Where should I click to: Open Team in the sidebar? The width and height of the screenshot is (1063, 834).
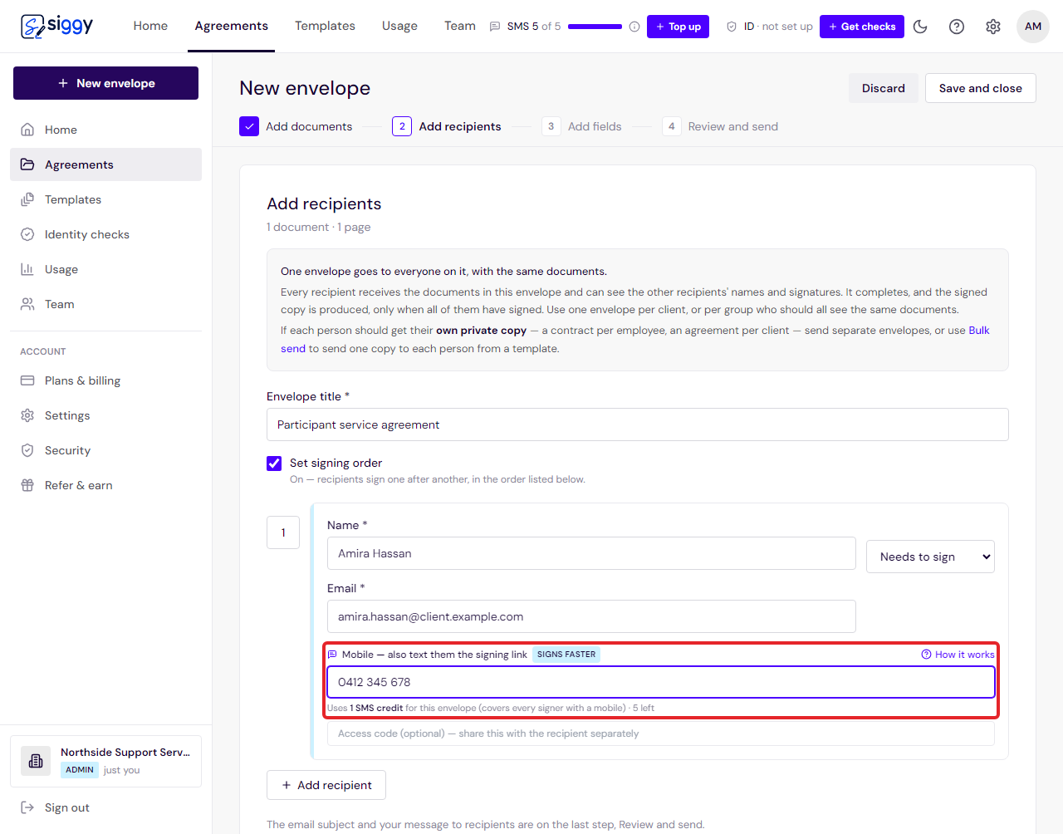105,304
